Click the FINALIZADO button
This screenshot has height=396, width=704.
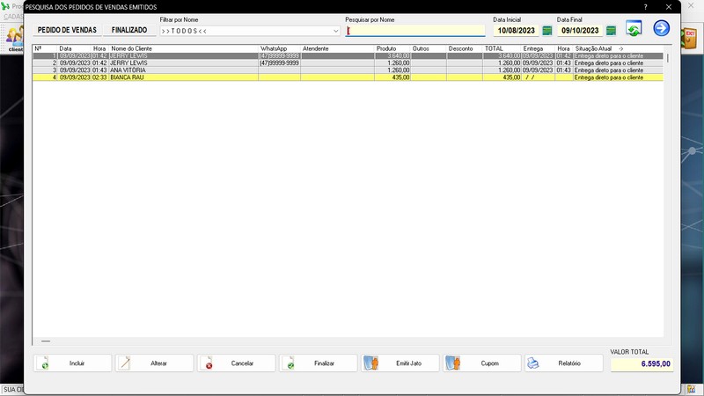(x=129, y=30)
